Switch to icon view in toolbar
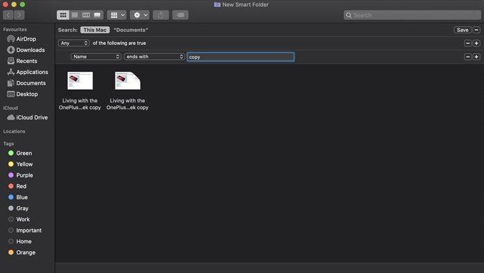 point(63,15)
